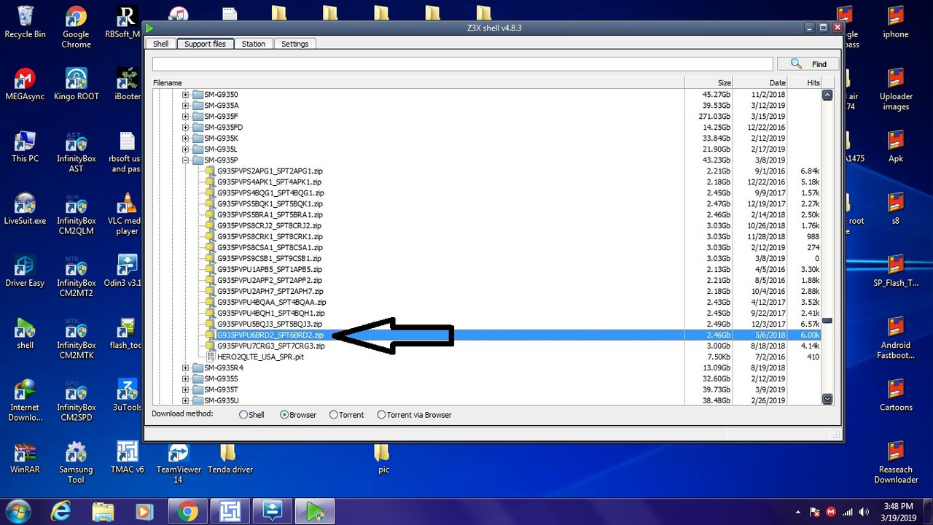Open Windows Start menu
933x525 pixels.
pyautogui.click(x=17, y=512)
